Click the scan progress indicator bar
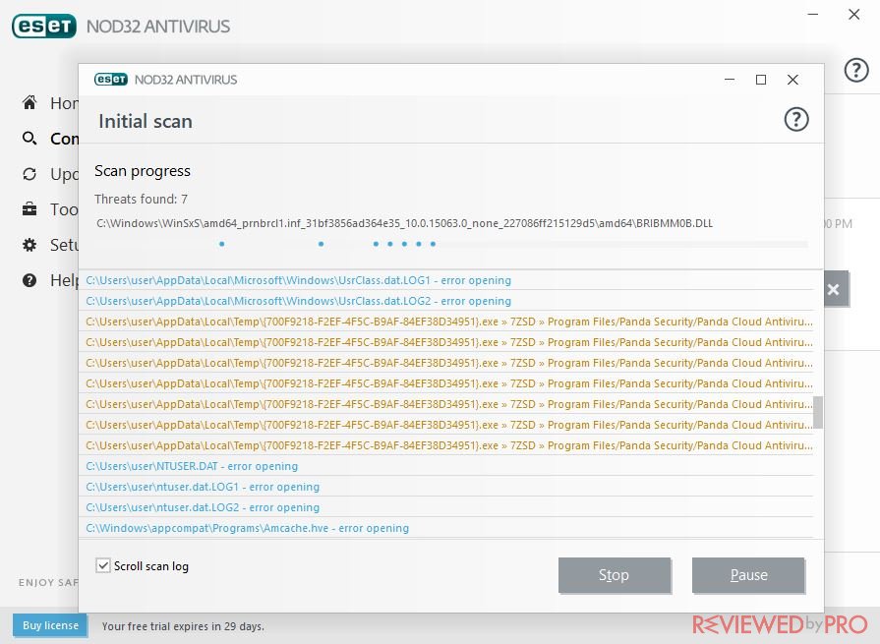This screenshot has width=880, height=644. click(x=451, y=244)
